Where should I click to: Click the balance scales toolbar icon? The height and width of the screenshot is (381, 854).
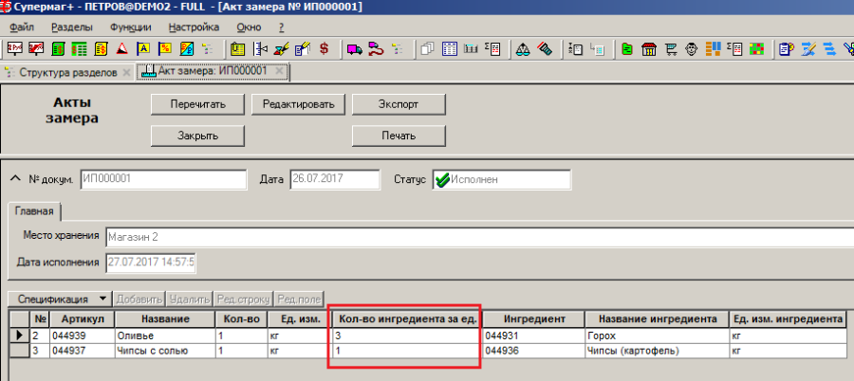pos(523,49)
